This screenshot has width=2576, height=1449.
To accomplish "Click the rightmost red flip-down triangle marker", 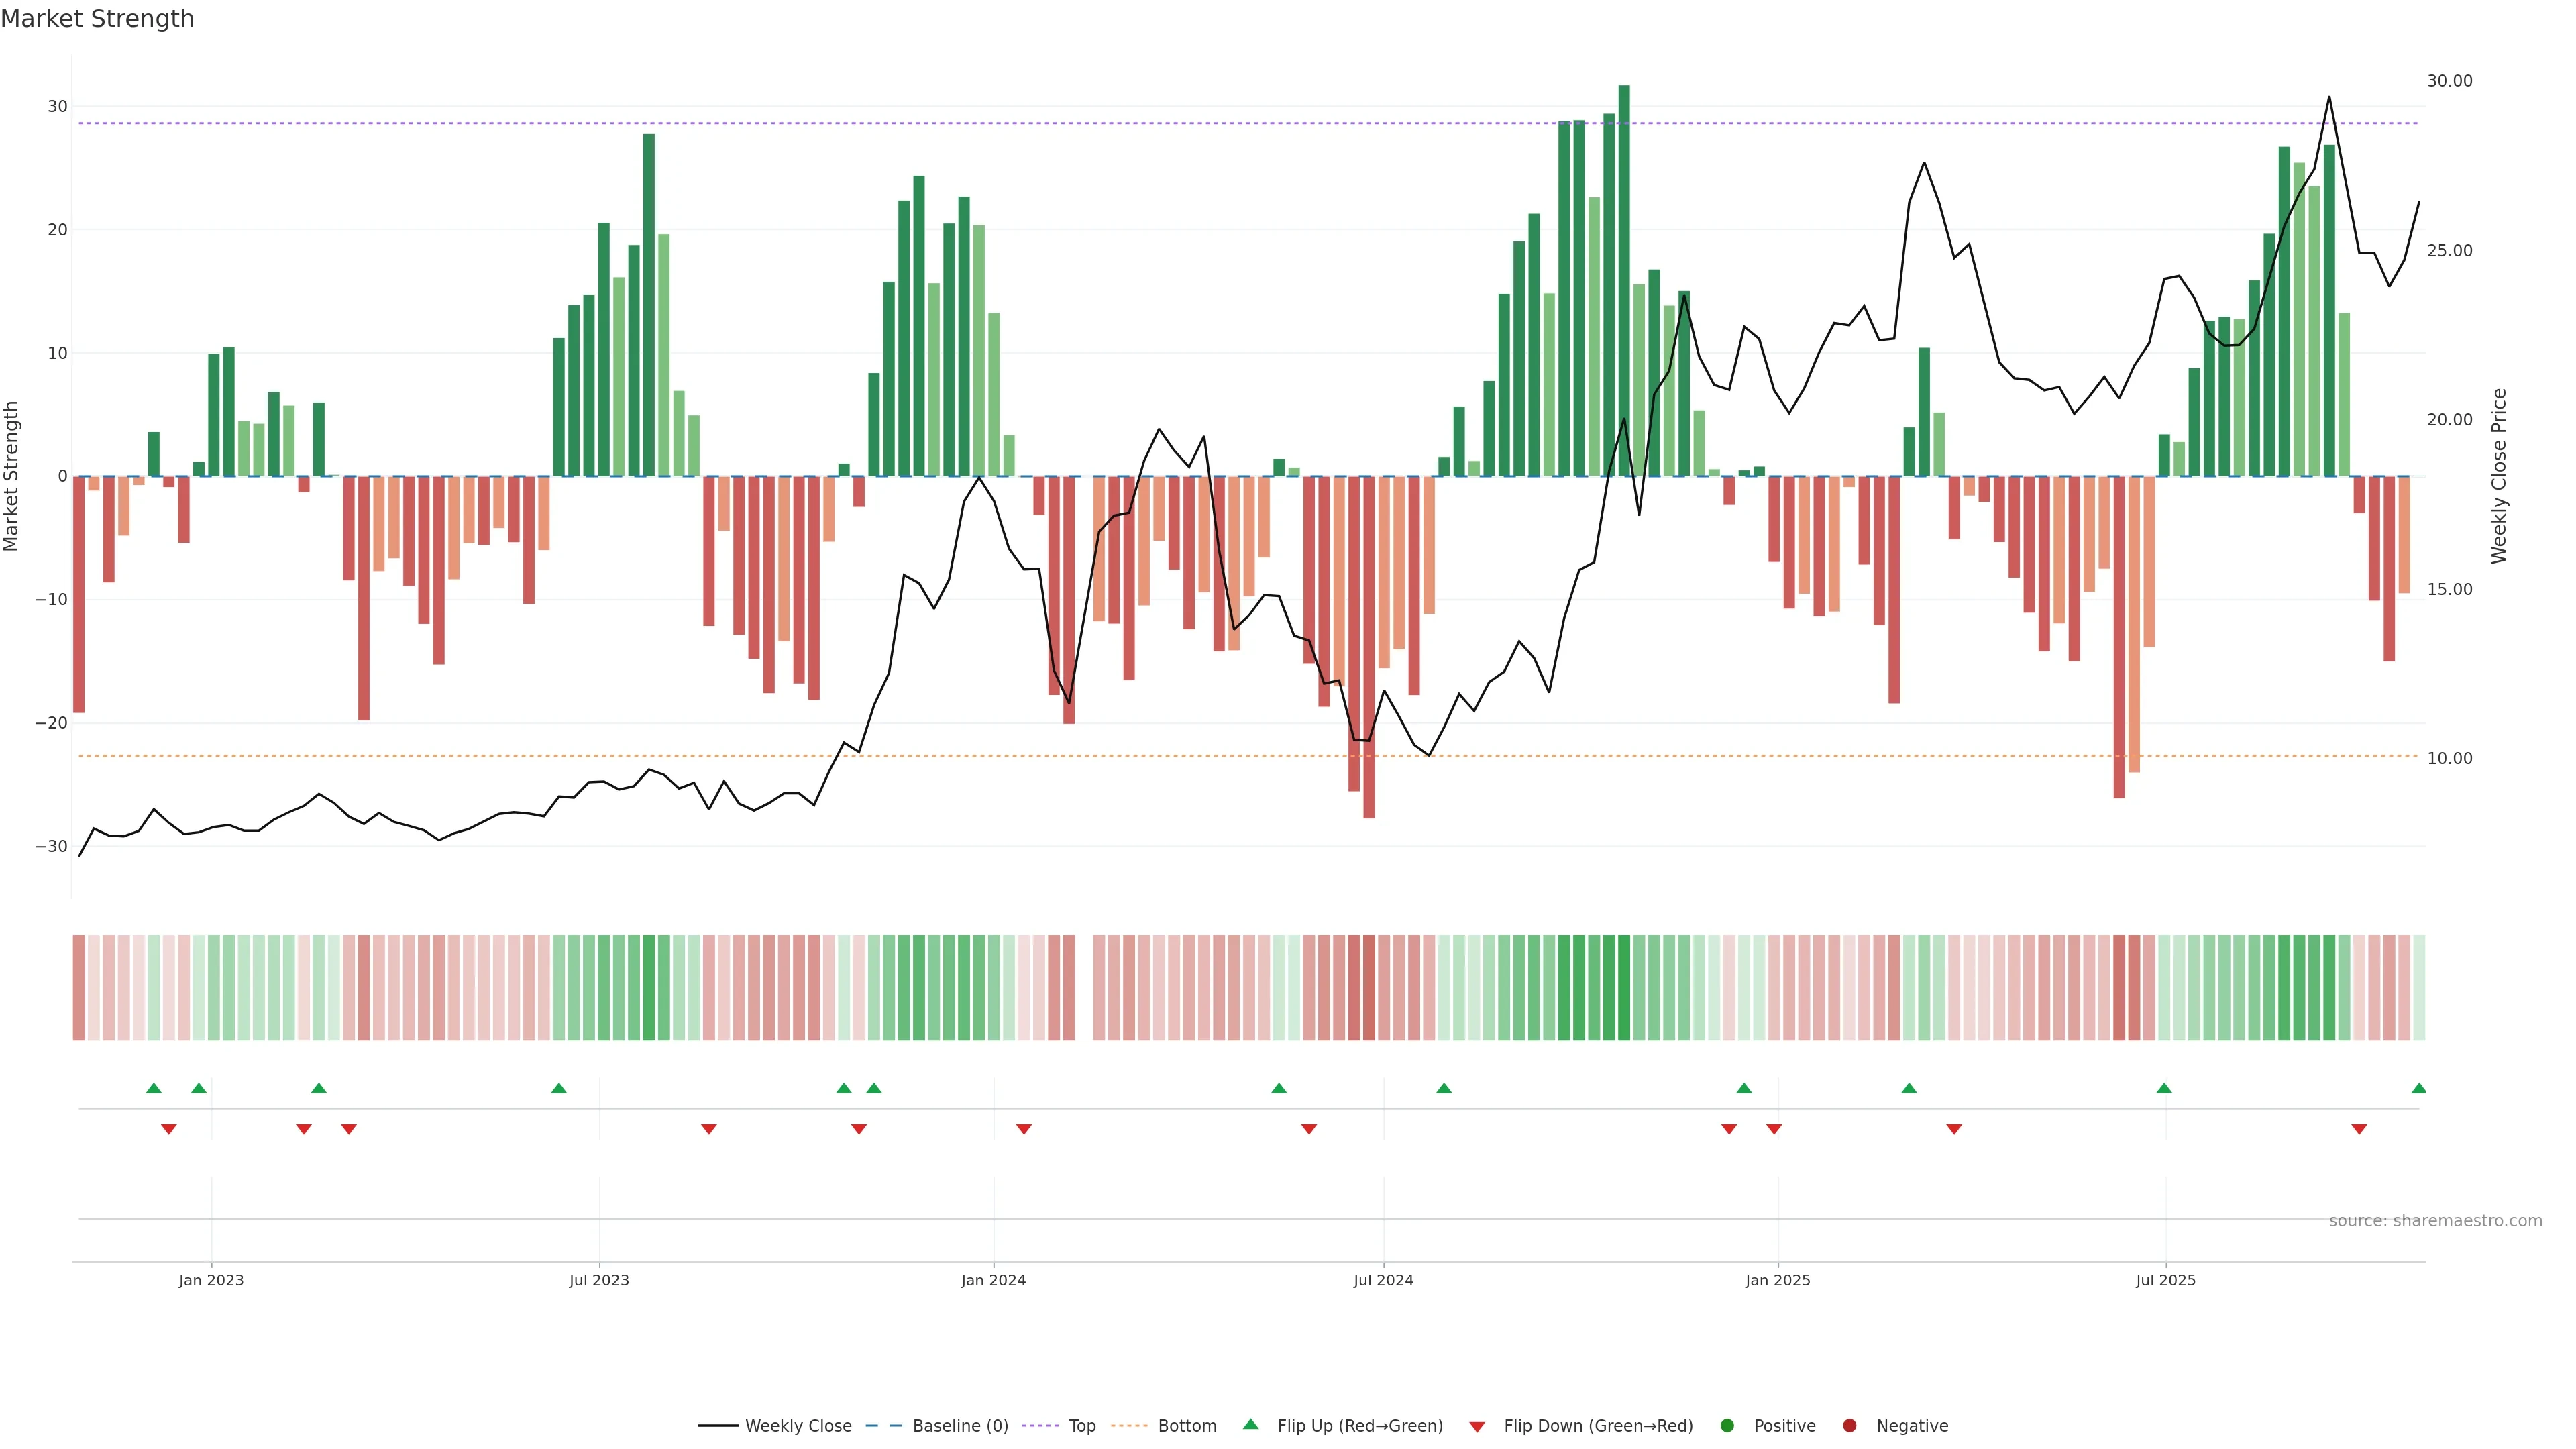I will coord(2359,1129).
